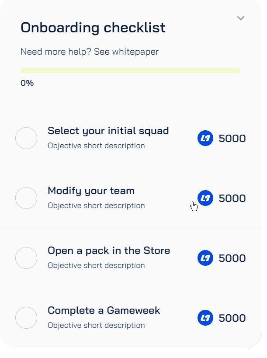This screenshot has height=358, width=267.
Task: Click the Onboarding checklist heading
Action: coord(93,28)
